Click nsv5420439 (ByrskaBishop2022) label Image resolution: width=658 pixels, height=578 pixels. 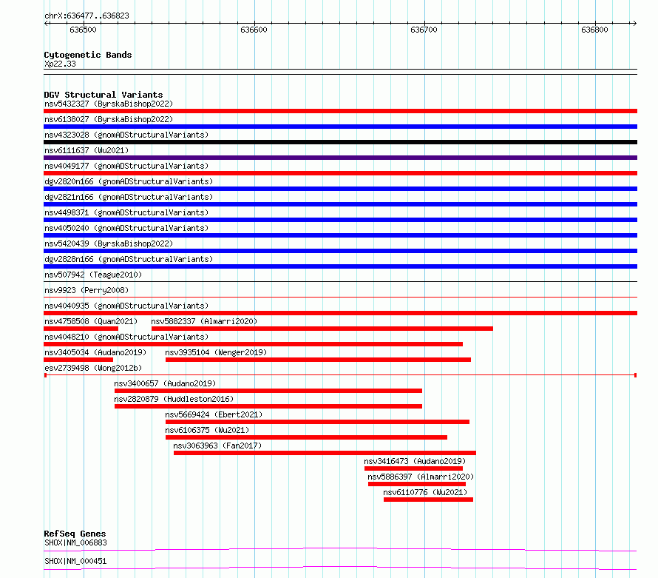pyautogui.click(x=109, y=243)
